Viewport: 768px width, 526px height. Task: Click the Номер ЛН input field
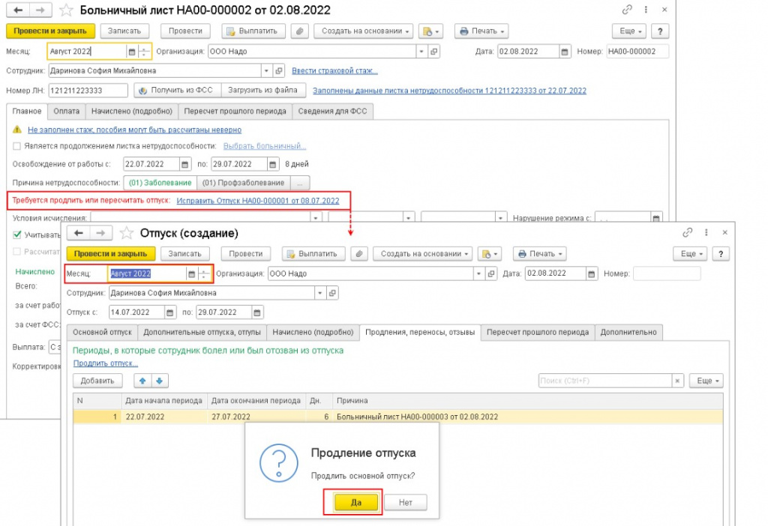pos(88,91)
